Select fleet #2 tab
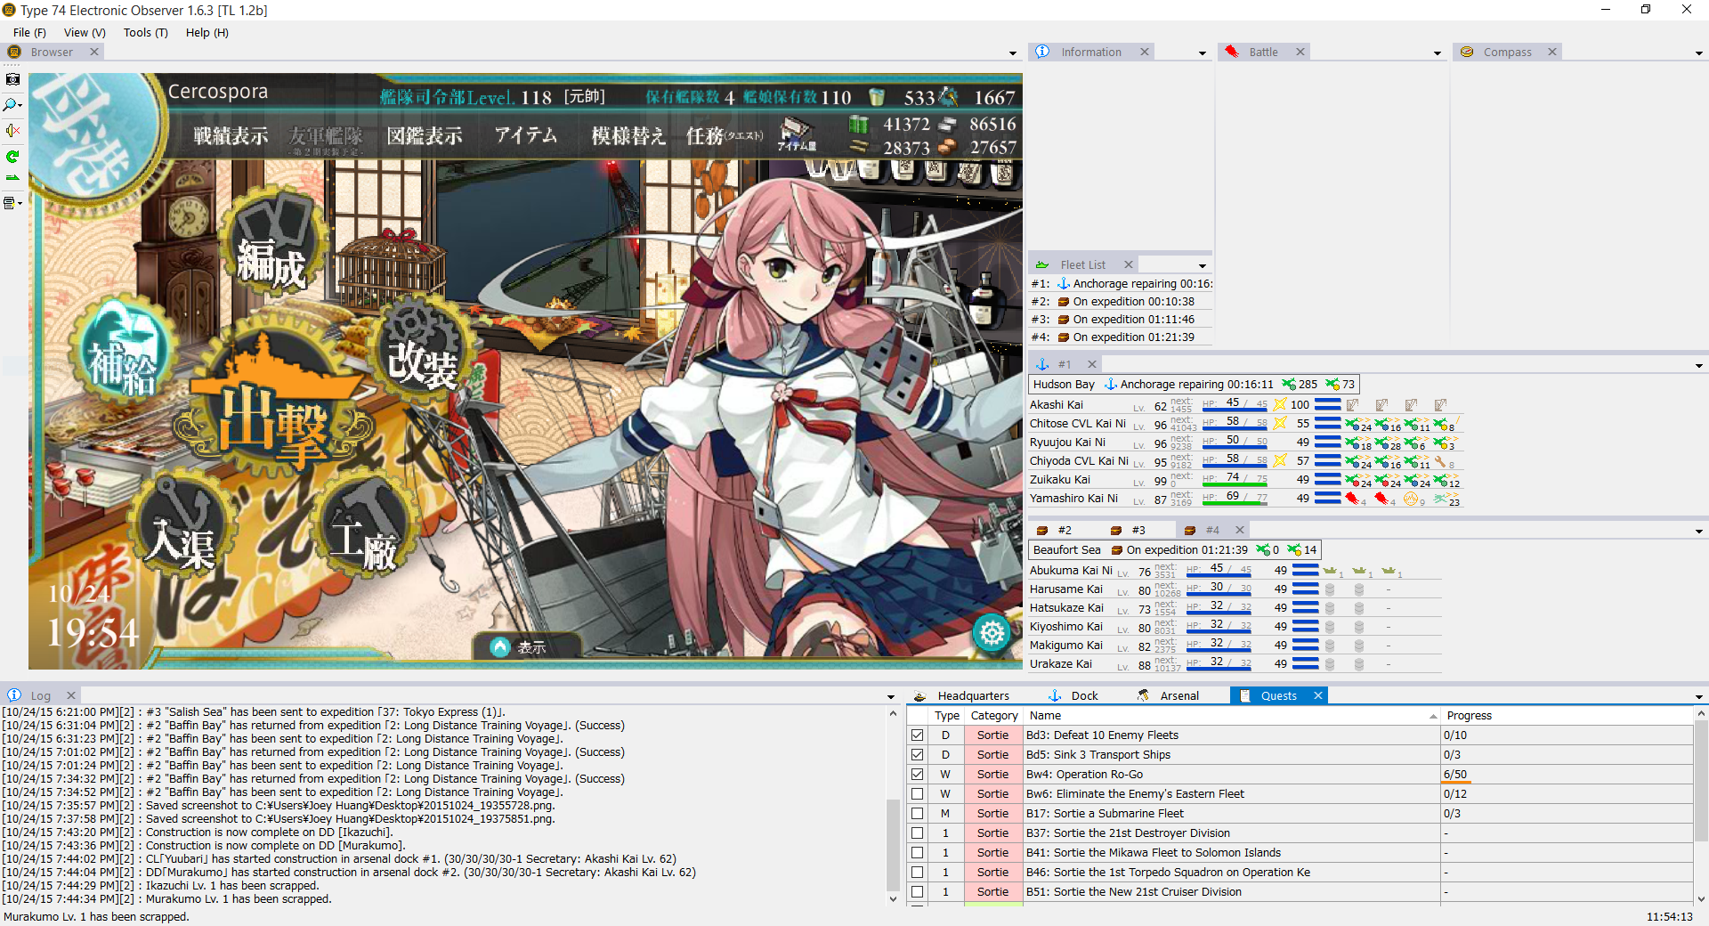The width and height of the screenshot is (1709, 926). [x=1054, y=530]
